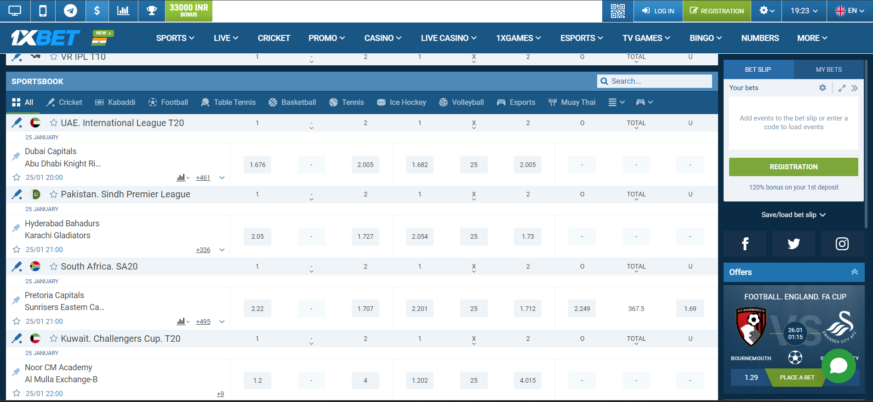Expand Save/load bet slip

point(793,215)
